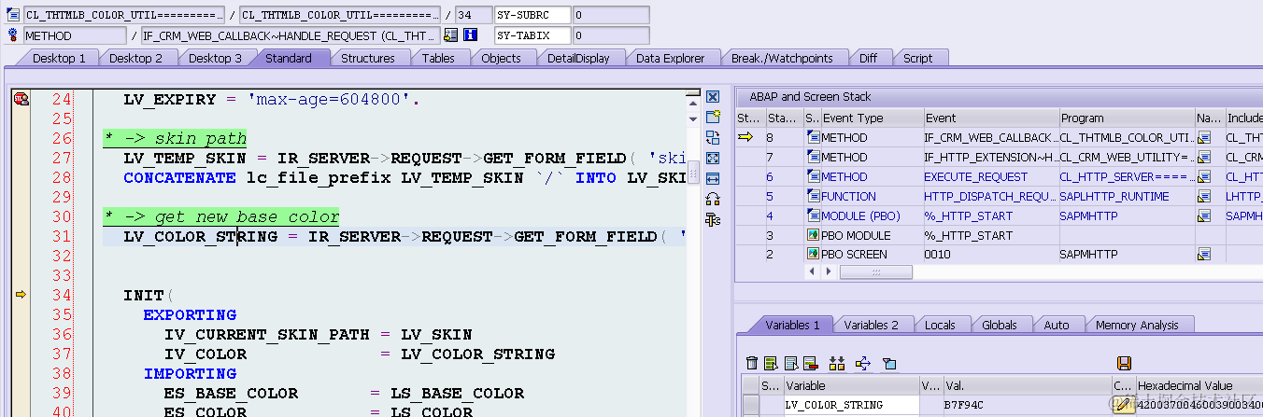Screen dimensions: 1263x417
Task: Select the row selector beside LV_COLOR_STRING
Action: (x=751, y=405)
